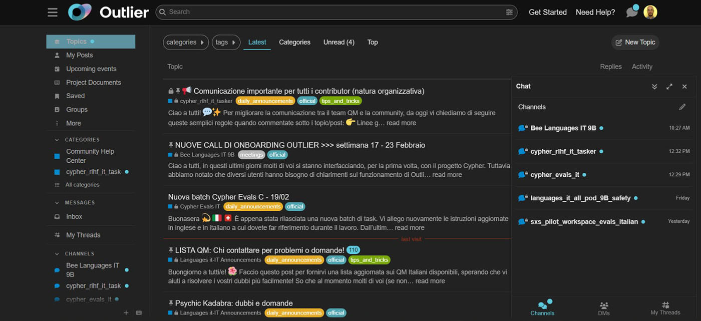Collapse the Messages sidebar section
The width and height of the screenshot is (701, 321).
pyautogui.click(x=57, y=203)
